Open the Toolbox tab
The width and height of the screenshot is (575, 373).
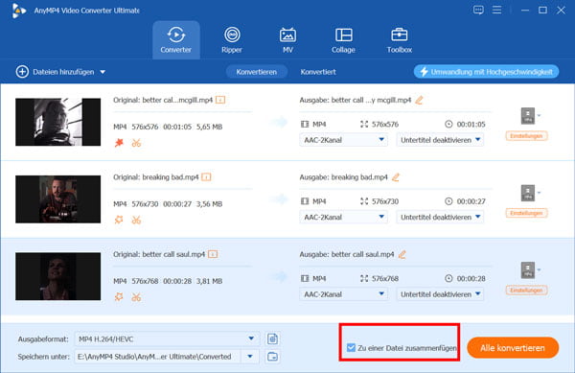[400, 39]
